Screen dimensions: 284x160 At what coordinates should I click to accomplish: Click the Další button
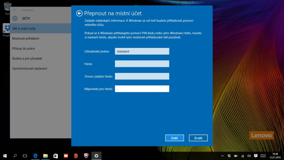(x=175, y=138)
